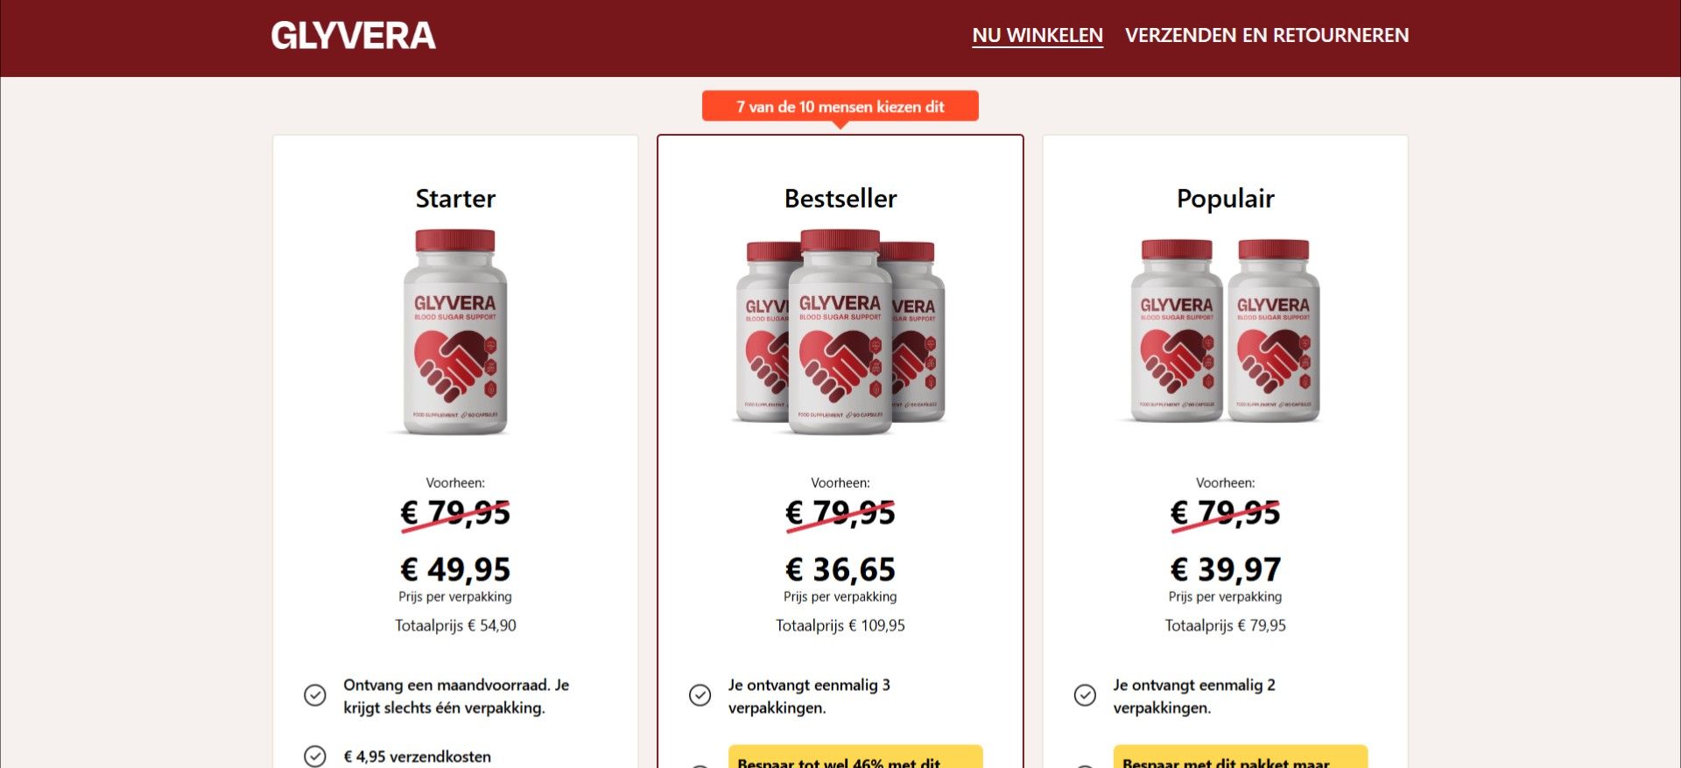Click the single bottle Starter product image
Image resolution: width=1681 pixels, height=768 pixels.
pyautogui.click(x=455, y=332)
